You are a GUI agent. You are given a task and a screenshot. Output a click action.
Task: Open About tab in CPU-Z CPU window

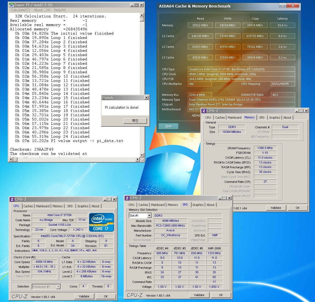click(96, 206)
